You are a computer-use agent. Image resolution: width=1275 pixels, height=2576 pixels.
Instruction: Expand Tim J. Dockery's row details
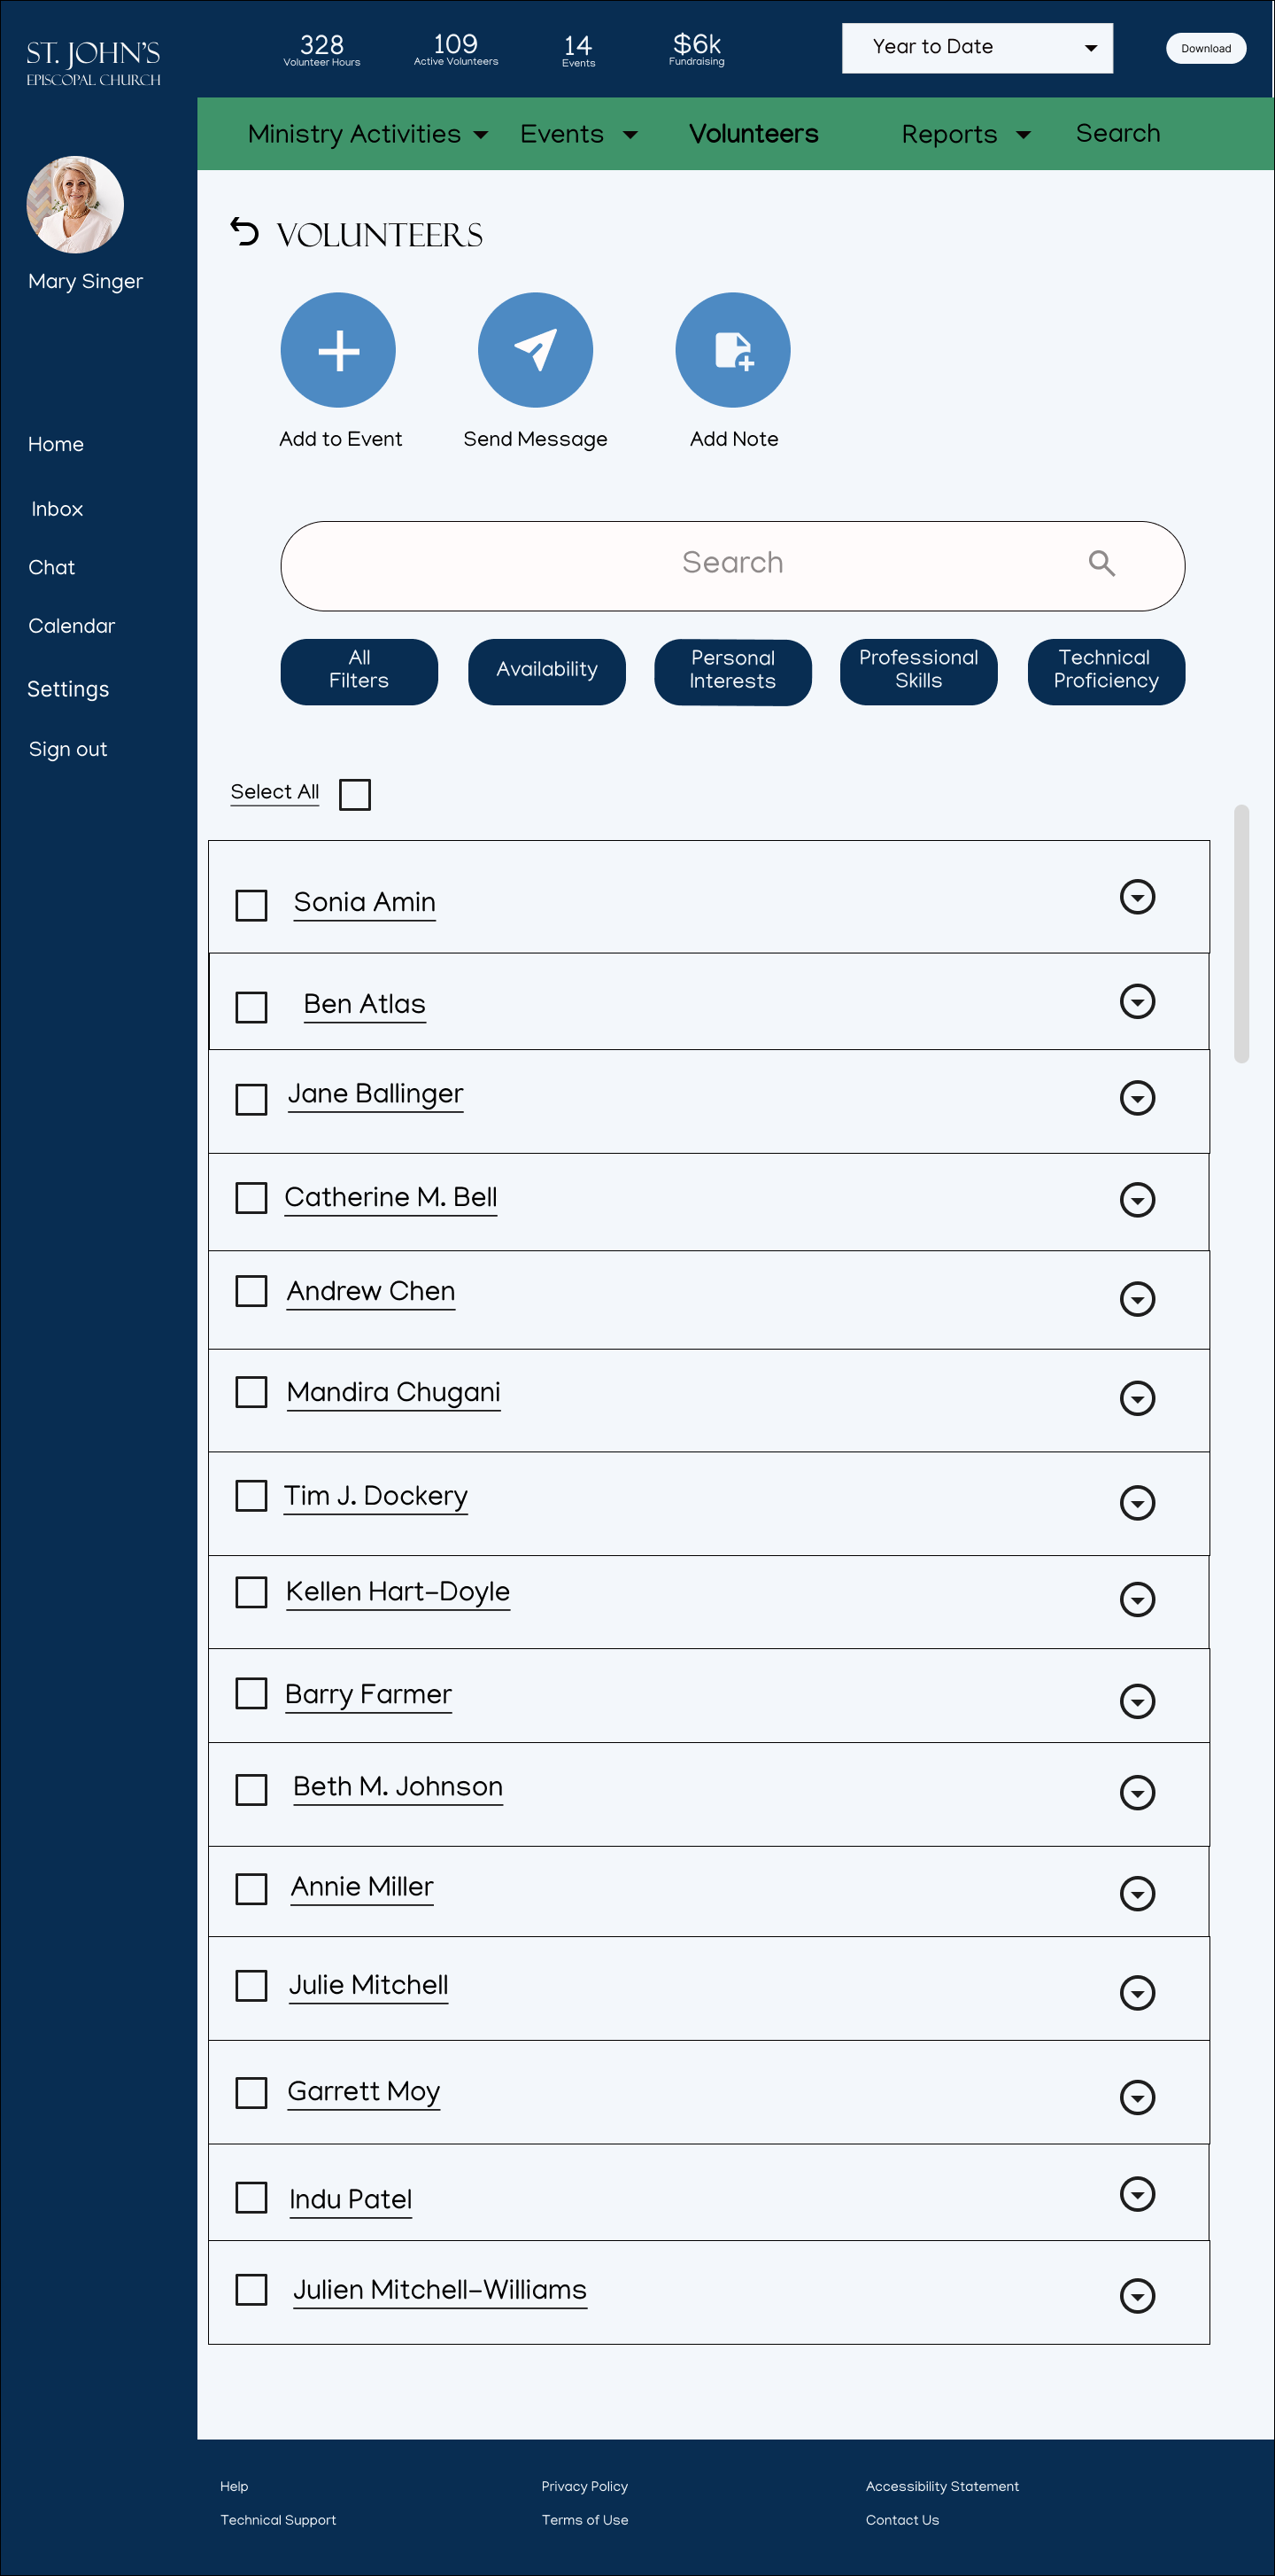(x=1137, y=1502)
